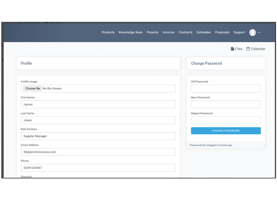Navigate to Invoices
The width and height of the screenshot is (277, 200).
pos(168,32)
